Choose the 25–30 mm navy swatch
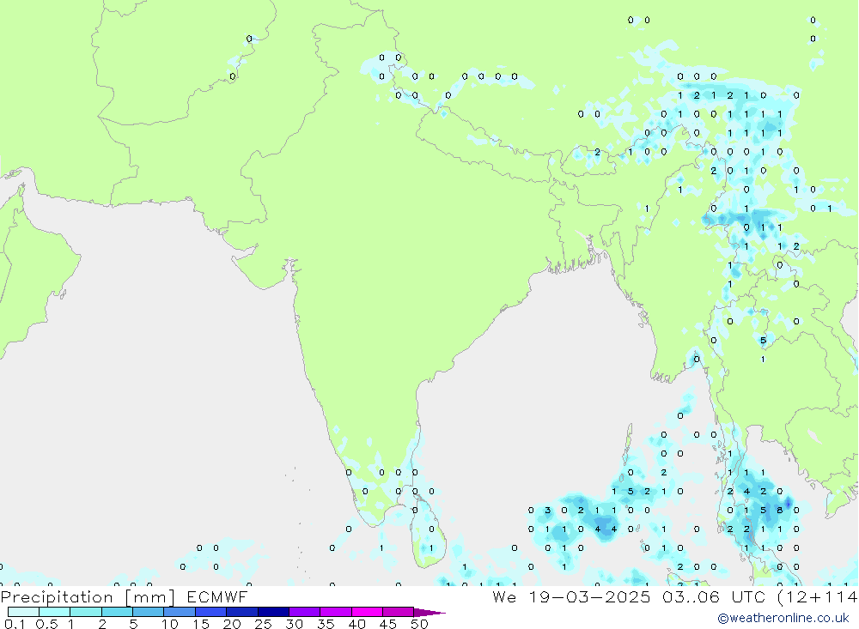859x629 pixels. (273, 612)
